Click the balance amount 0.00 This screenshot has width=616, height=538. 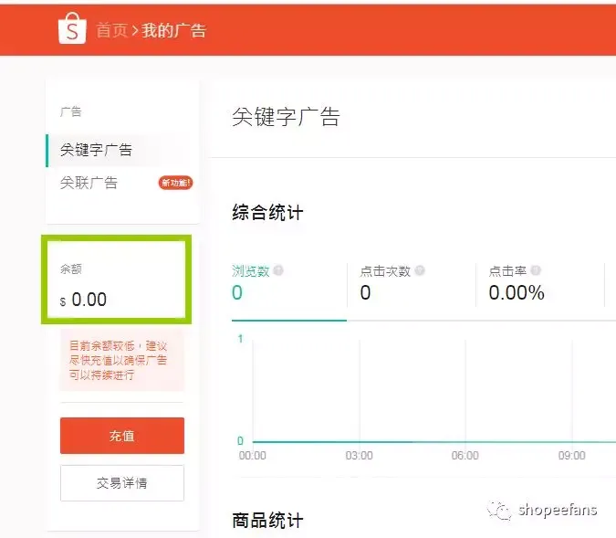coord(89,300)
